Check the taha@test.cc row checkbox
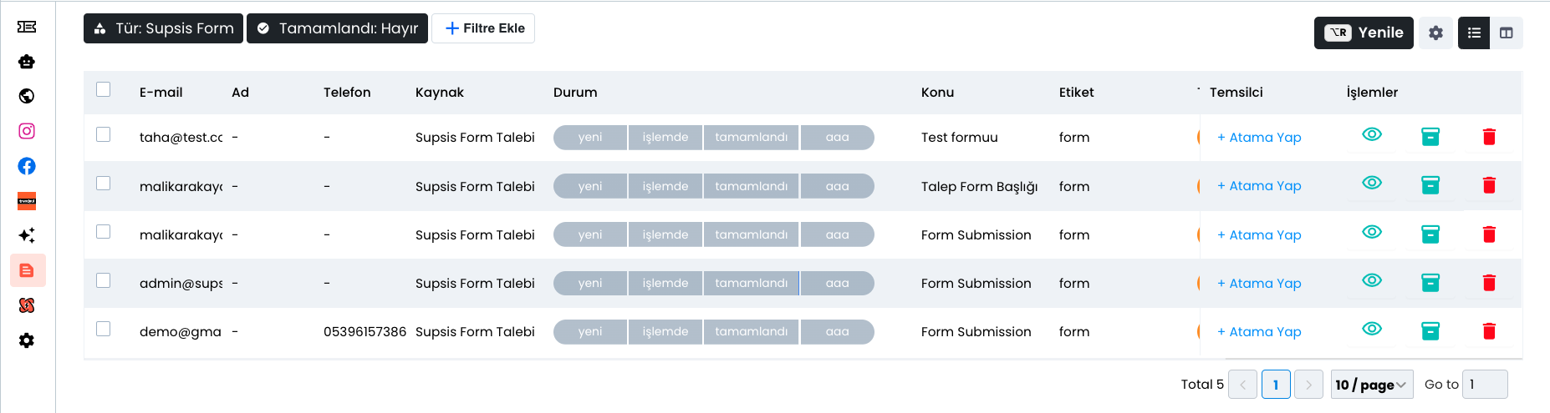1550x413 pixels. click(x=104, y=134)
